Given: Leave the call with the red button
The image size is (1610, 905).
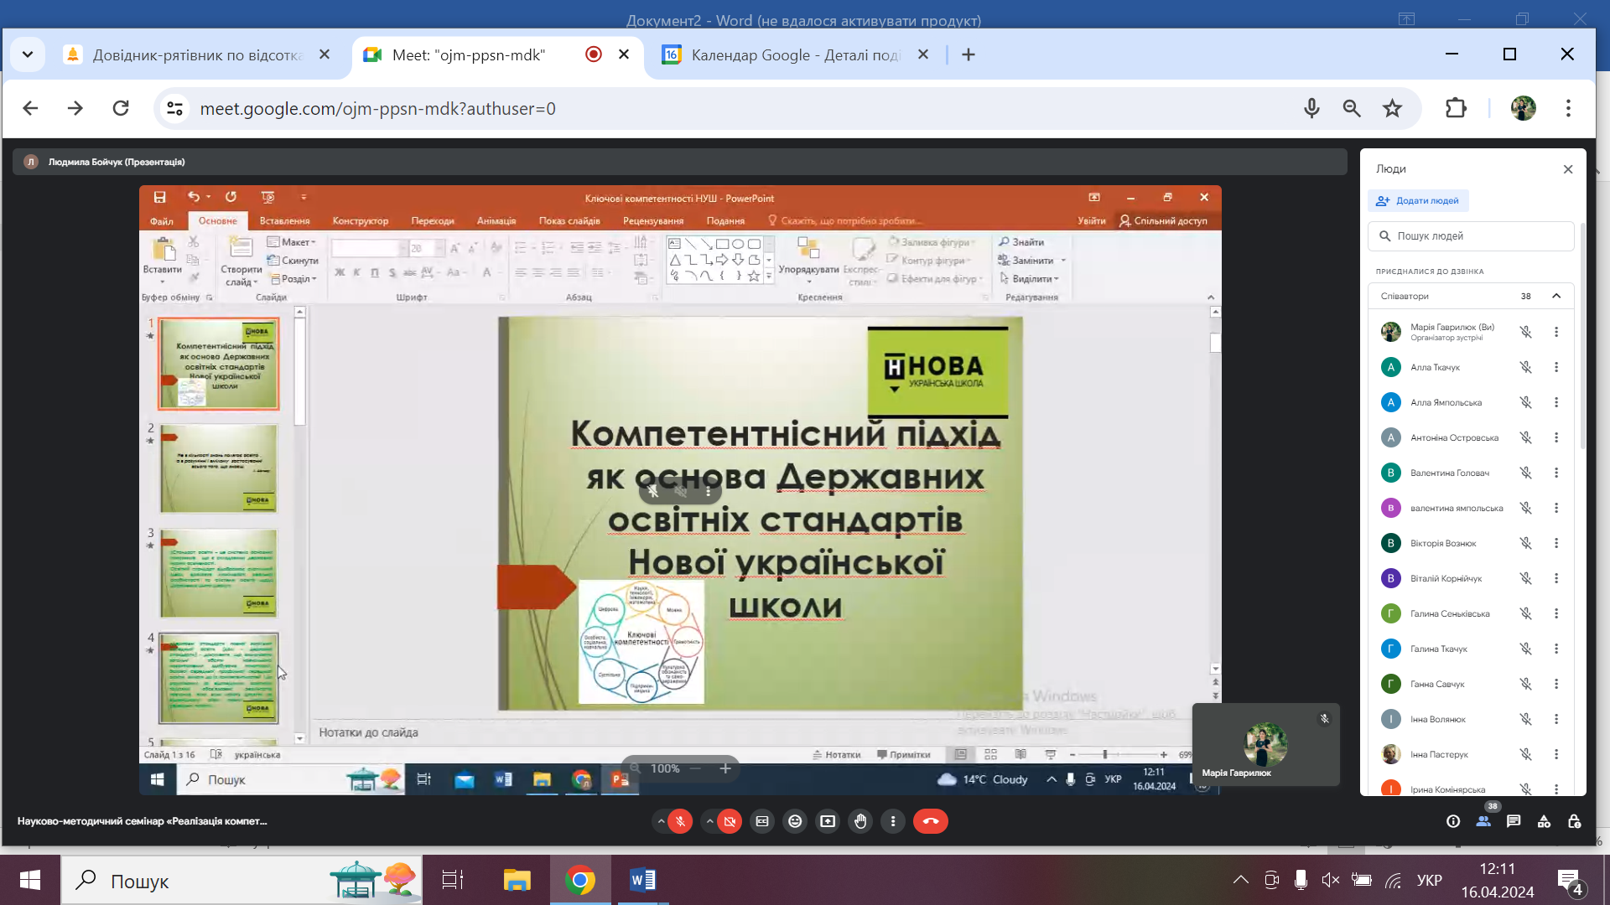Looking at the screenshot, I should tap(931, 821).
